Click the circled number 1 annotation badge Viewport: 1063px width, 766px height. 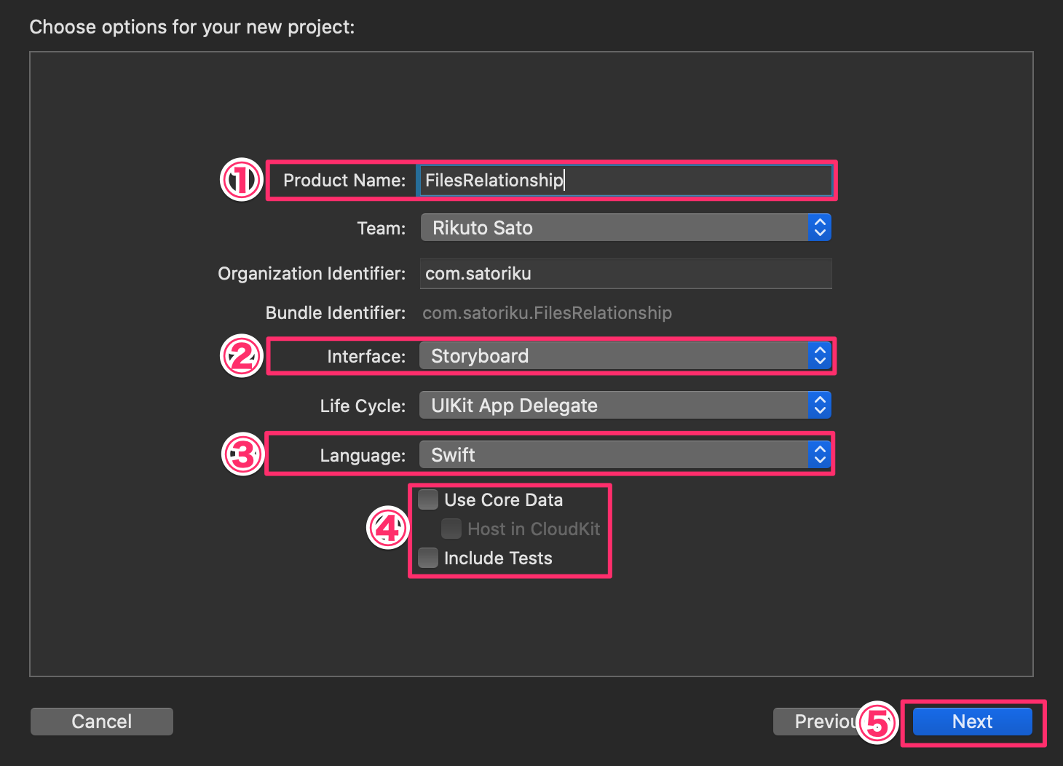coord(241,180)
